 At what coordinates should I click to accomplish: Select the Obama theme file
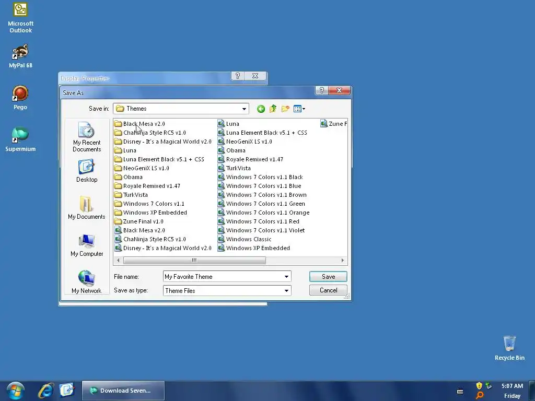point(231,150)
